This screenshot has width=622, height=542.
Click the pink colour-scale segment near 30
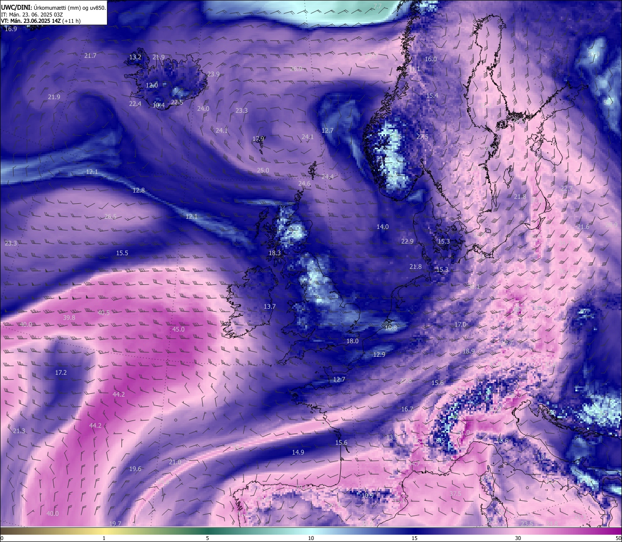coord(518,531)
